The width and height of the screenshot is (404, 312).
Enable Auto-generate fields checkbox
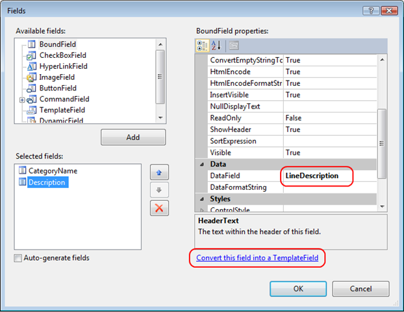tap(18, 258)
